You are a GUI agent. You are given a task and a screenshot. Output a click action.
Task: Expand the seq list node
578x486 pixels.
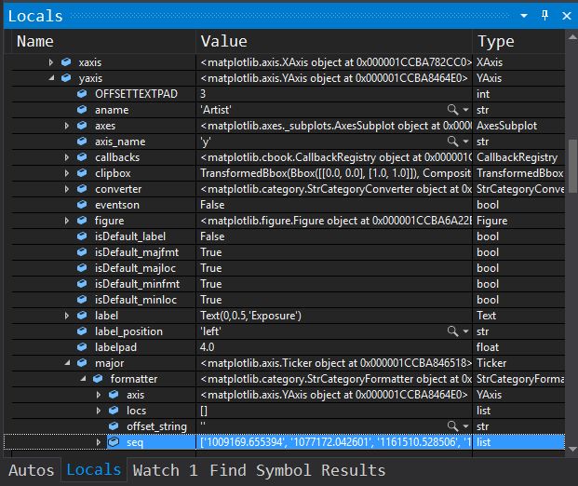tap(99, 442)
